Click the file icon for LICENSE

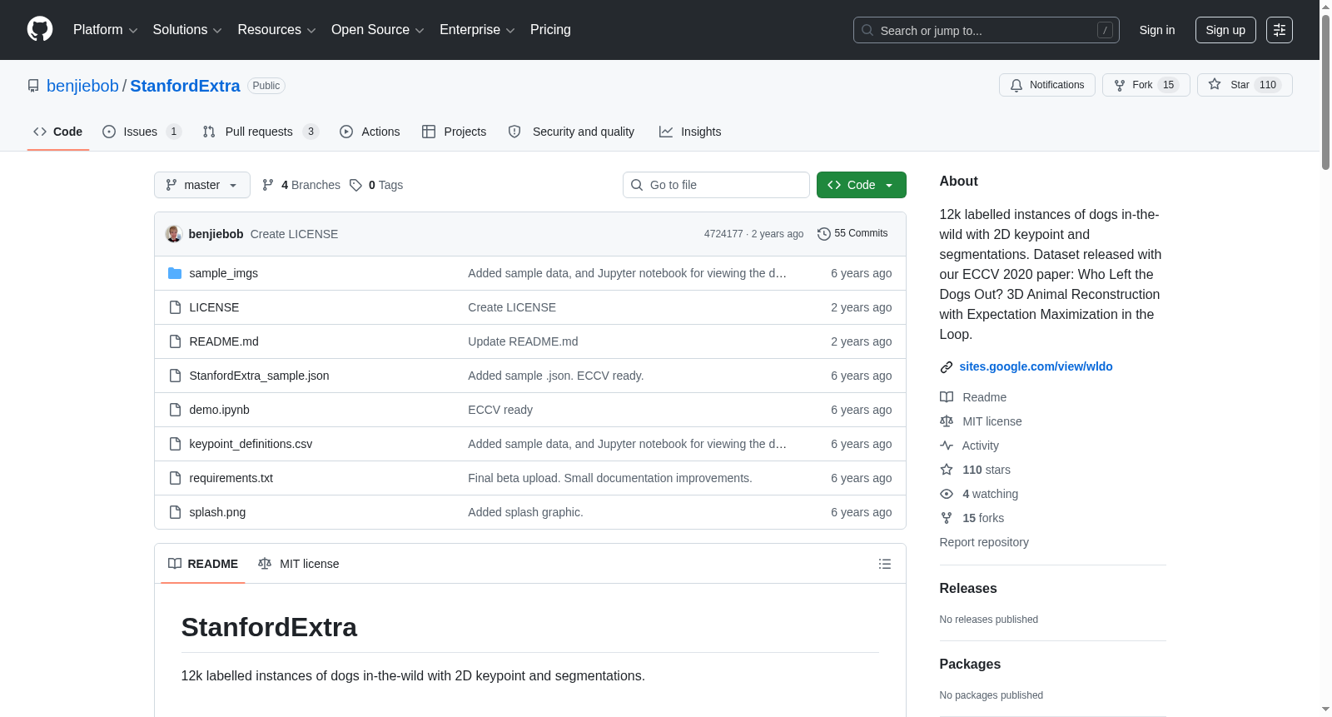point(175,307)
